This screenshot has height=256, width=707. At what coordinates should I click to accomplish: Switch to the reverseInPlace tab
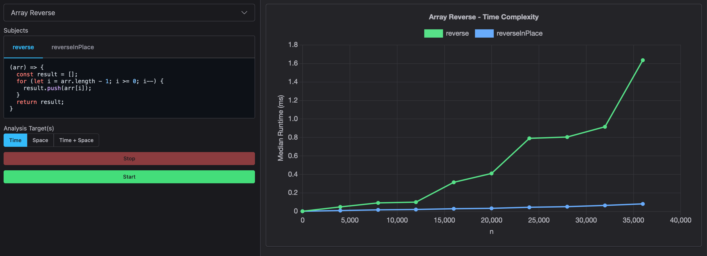pos(73,47)
